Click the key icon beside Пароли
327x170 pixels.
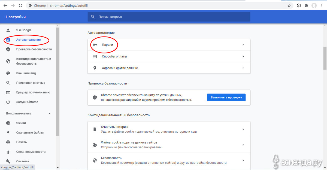click(x=95, y=45)
